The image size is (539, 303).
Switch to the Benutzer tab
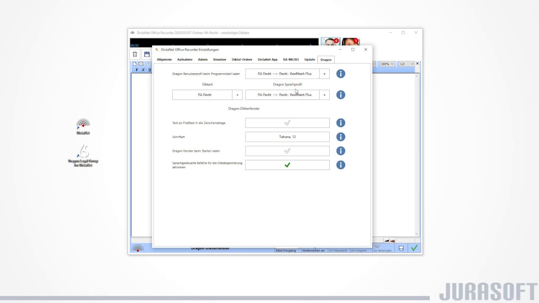click(x=220, y=60)
